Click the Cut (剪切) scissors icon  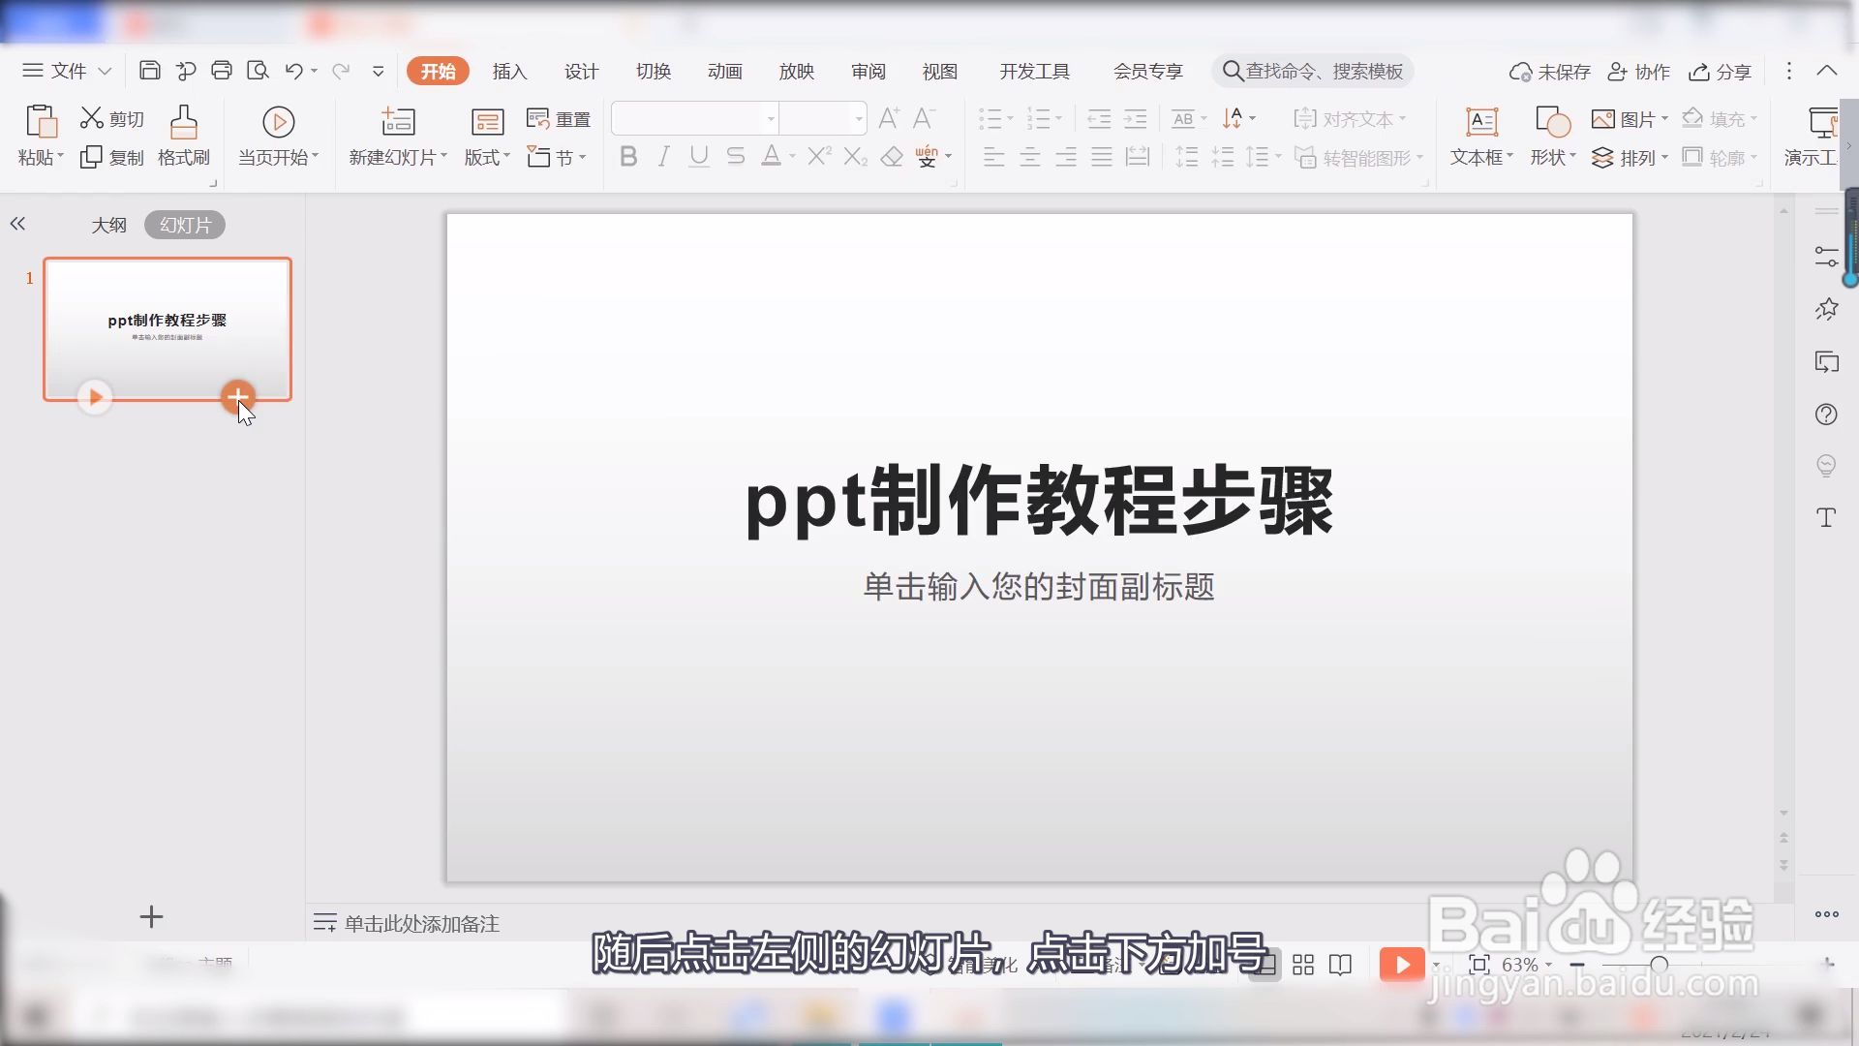coord(92,118)
